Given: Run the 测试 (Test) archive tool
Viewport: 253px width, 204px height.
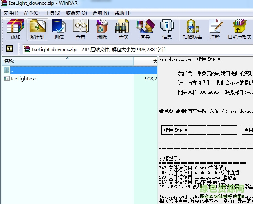Looking at the screenshot, I should 59,29.
